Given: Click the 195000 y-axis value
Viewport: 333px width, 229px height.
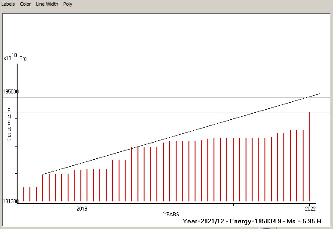Looking at the screenshot, I should click(11, 92).
